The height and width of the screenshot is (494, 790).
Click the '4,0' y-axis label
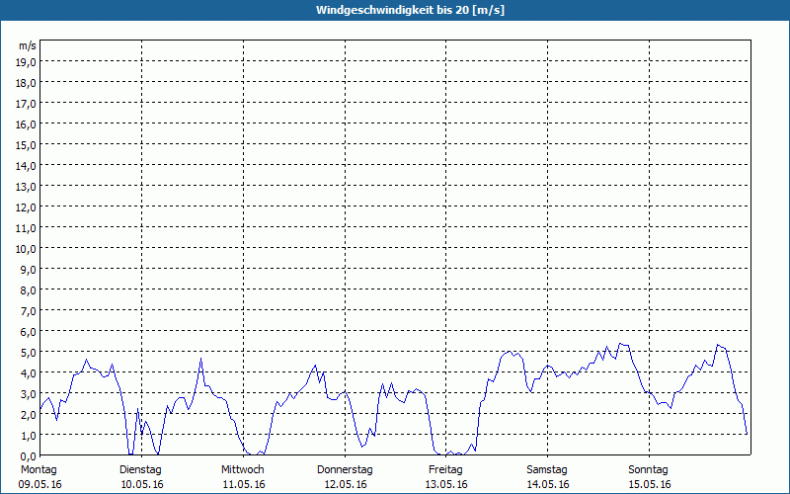(28, 373)
